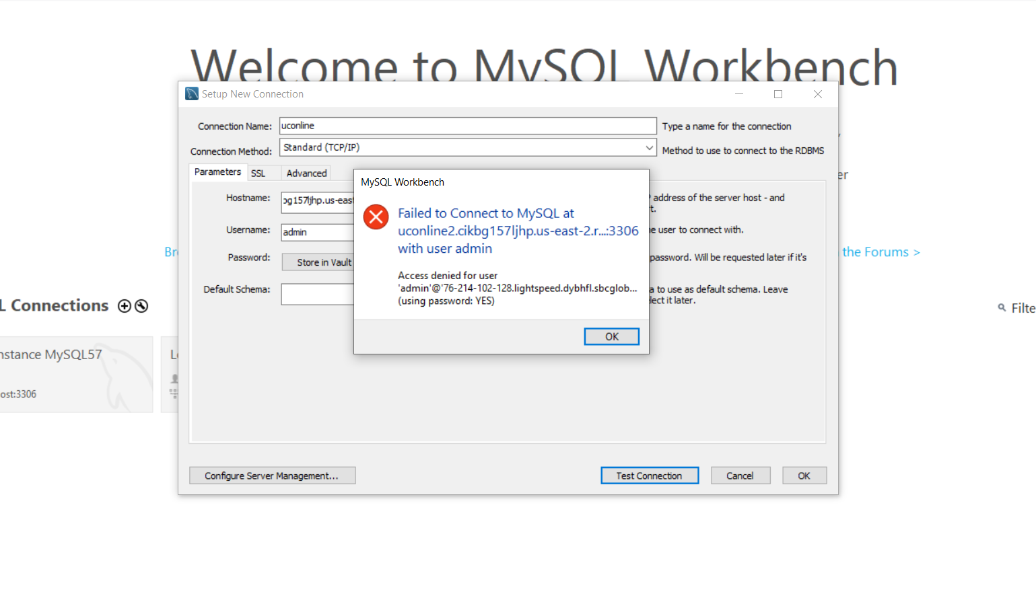The width and height of the screenshot is (1036, 612).
Task: Click the '(using password: YES)' text
Action: coord(446,301)
